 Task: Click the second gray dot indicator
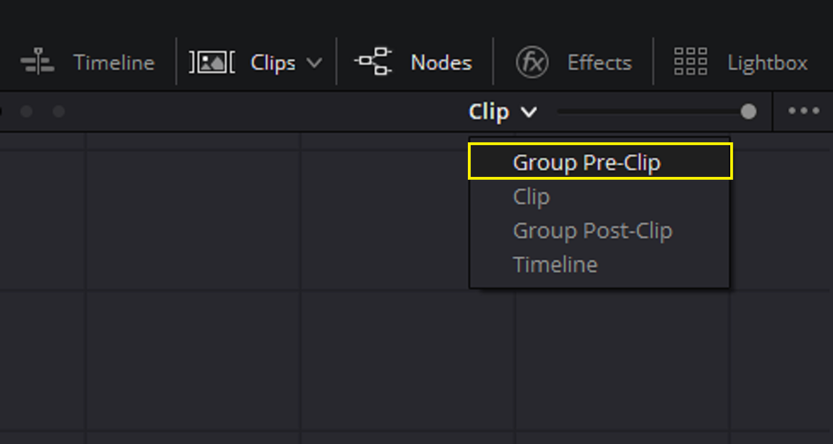59,112
